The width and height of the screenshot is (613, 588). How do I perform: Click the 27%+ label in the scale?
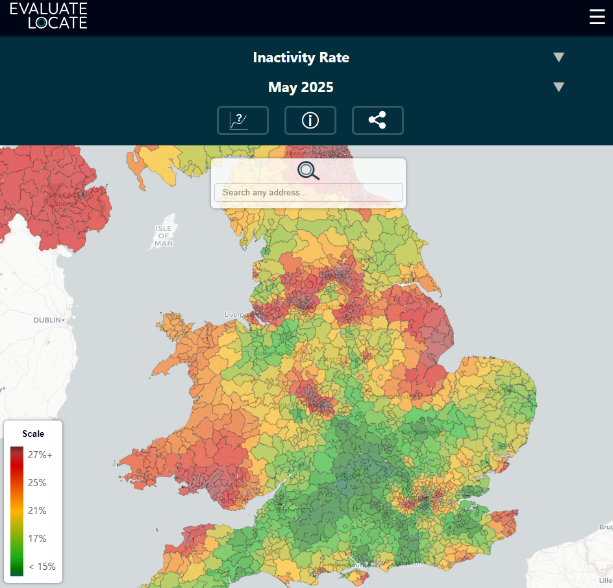40,455
